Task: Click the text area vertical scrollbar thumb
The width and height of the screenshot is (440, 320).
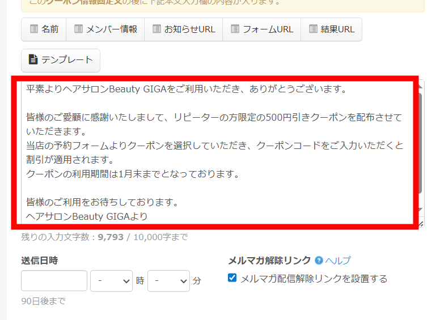Action: click(x=420, y=143)
